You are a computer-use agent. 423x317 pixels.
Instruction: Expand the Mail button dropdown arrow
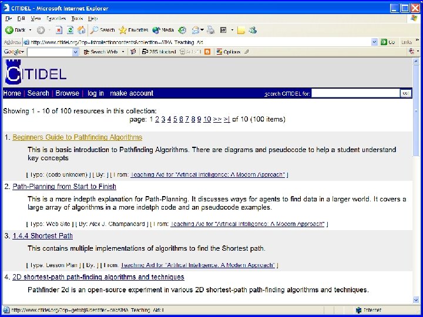(202, 30)
